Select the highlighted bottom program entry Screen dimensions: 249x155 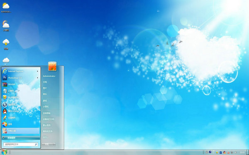(x=21, y=131)
